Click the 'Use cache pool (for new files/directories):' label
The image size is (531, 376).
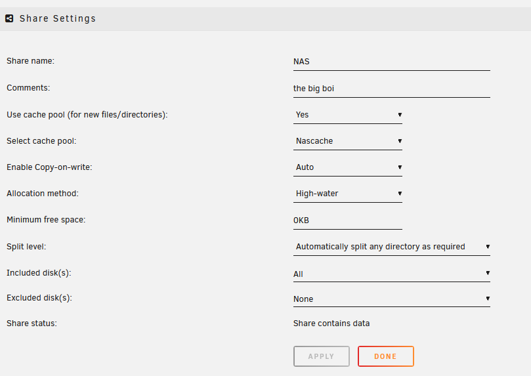tap(87, 115)
